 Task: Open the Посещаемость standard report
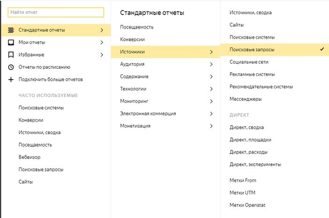click(137, 27)
